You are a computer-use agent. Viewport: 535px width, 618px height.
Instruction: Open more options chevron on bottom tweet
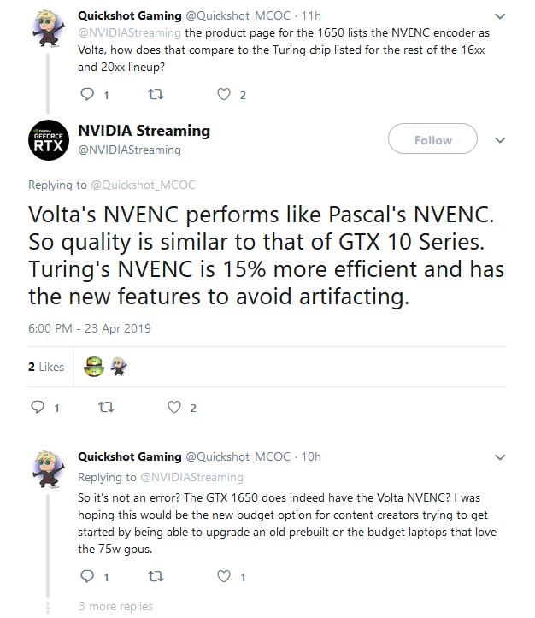pos(501,457)
